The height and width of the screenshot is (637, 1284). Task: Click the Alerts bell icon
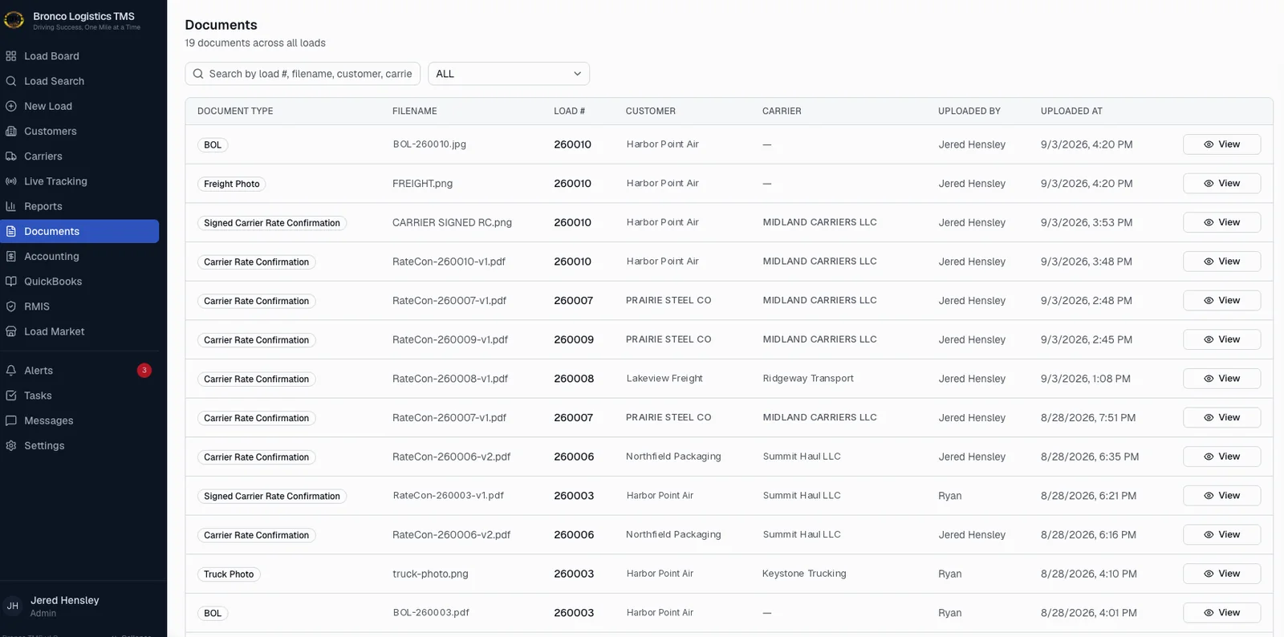(11, 371)
